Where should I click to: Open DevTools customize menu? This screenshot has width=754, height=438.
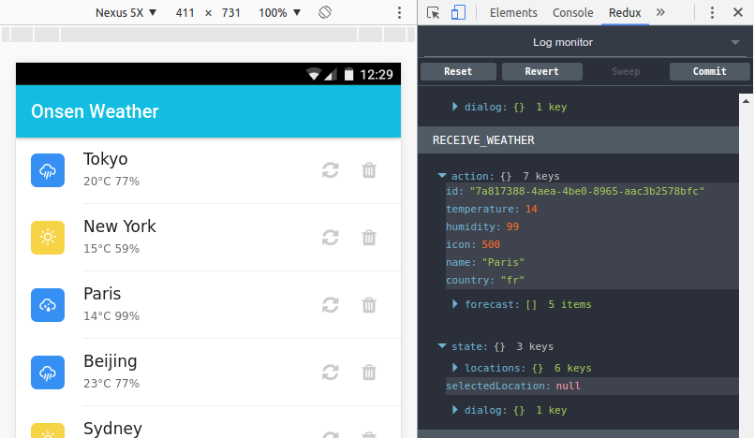click(712, 12)
